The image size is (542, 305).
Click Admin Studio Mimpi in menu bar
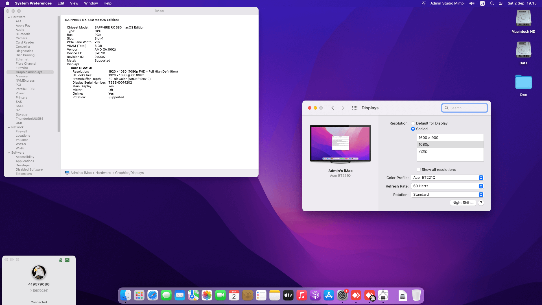pos(447,3)
